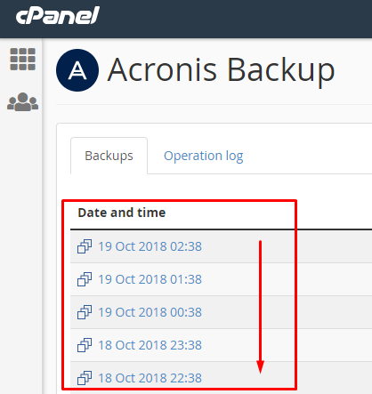Click backup icon beside 18 Oct 2018 23:38
The height and width of the screenshot is (394, 372).
coord(85,345)
